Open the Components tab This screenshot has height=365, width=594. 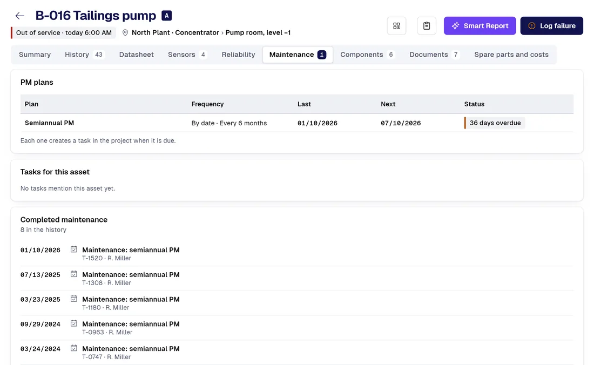click(367, 55)
